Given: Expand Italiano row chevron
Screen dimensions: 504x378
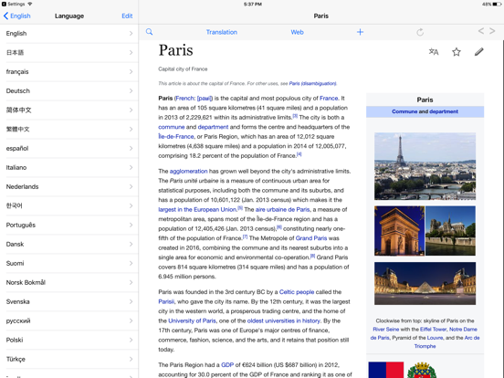Looking at the screenshot, I should (131, 167).
